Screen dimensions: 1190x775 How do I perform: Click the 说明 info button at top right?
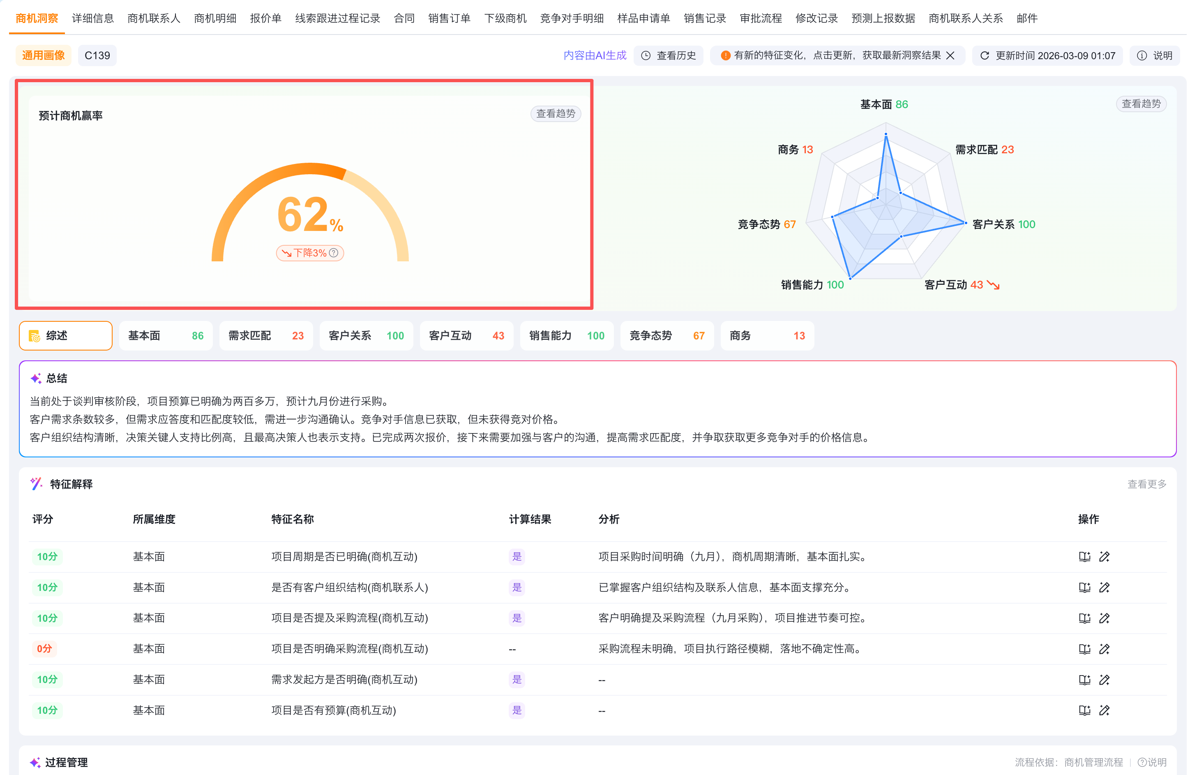pyautogui.click(x=1155, y=55)
